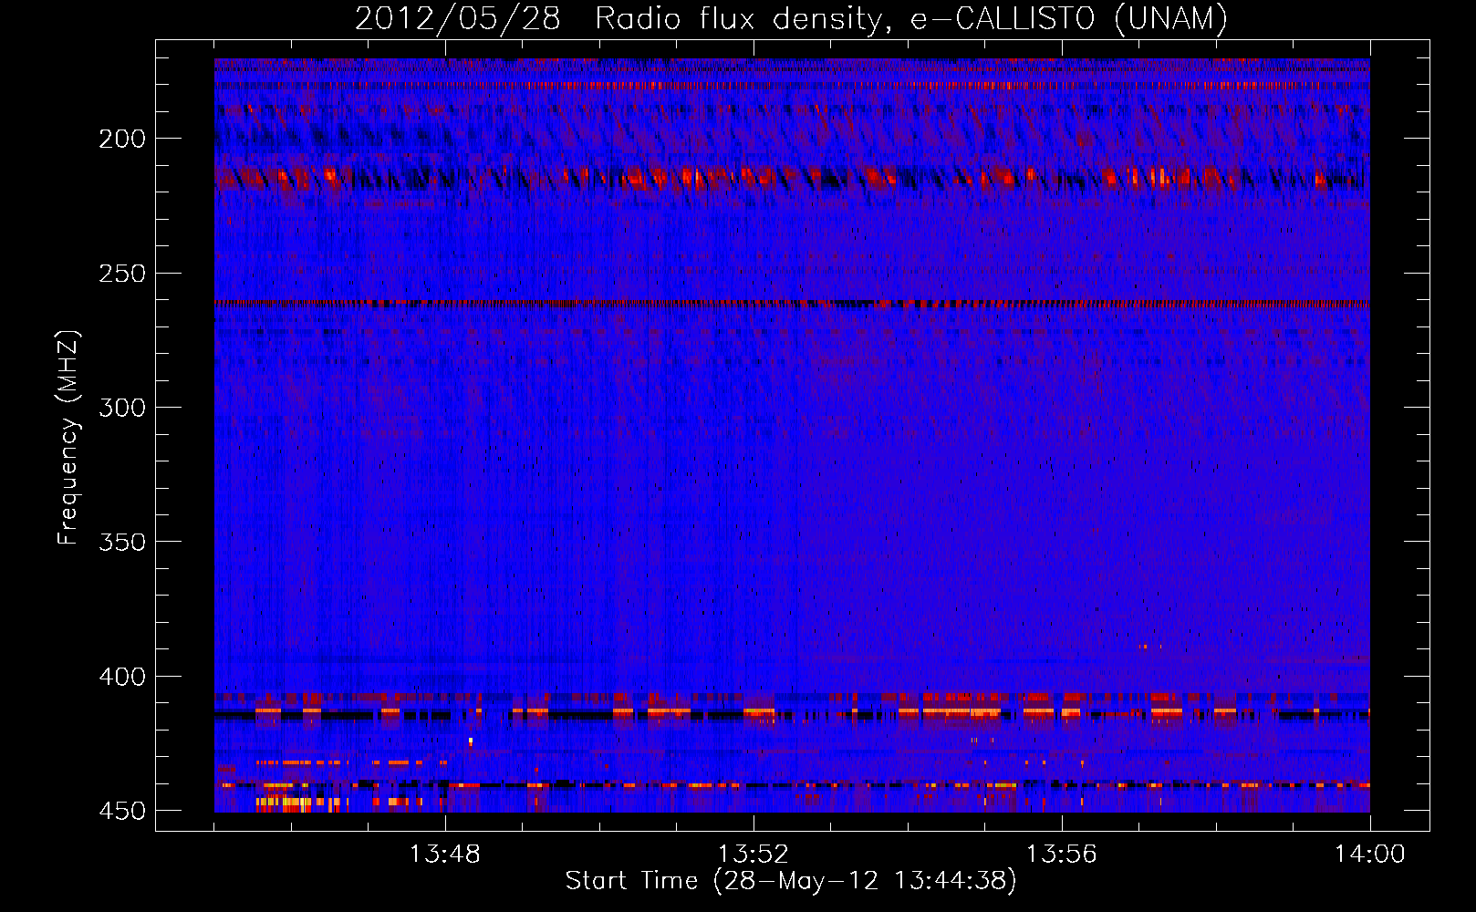The image size is (1476, 912).
Task: Click the date "2012/05/28" in the title
Action: coord(457,18)
